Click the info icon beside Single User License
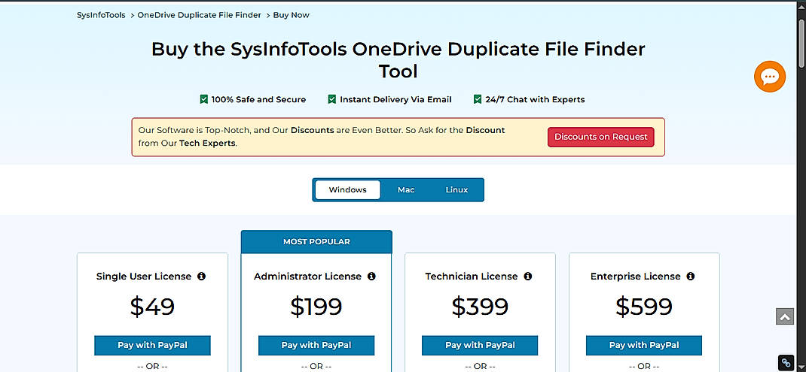The width and height of the screenshot is (806, 372). pos(202,277)
